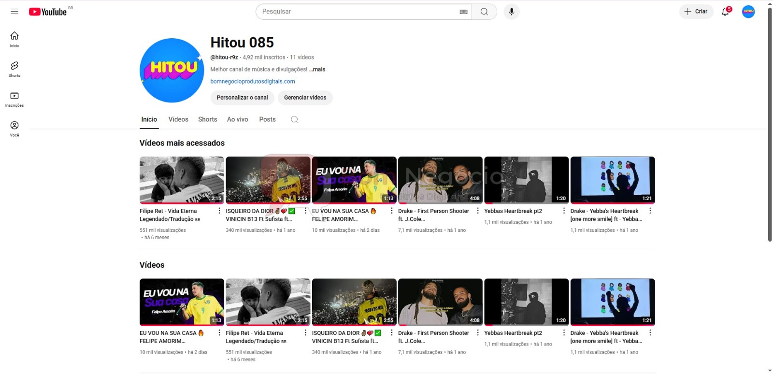
Task: Open options for Drake First Person Shooter in most accessed
Action: [478, 211]
